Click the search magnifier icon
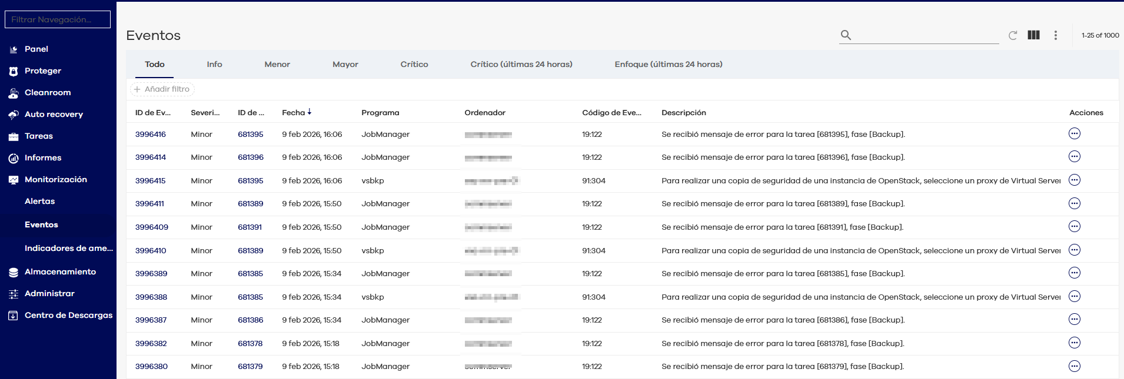This screenshot has height=379, width=1124. [846, 35]
